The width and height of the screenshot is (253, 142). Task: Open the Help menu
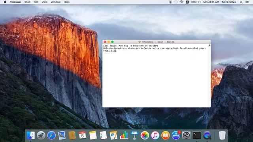[x=67, y=2]
